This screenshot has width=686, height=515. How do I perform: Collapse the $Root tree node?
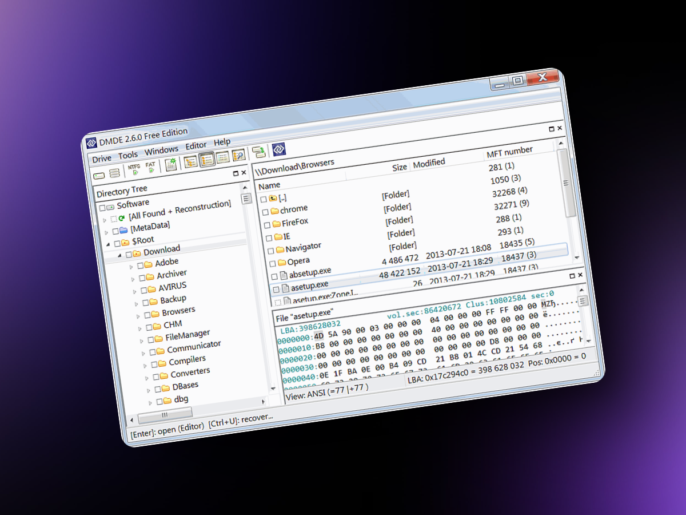tap(108, 244)
